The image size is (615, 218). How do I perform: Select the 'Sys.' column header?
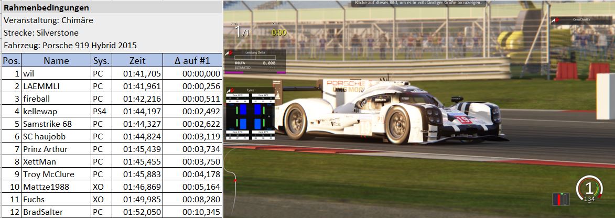coord(102,60)
